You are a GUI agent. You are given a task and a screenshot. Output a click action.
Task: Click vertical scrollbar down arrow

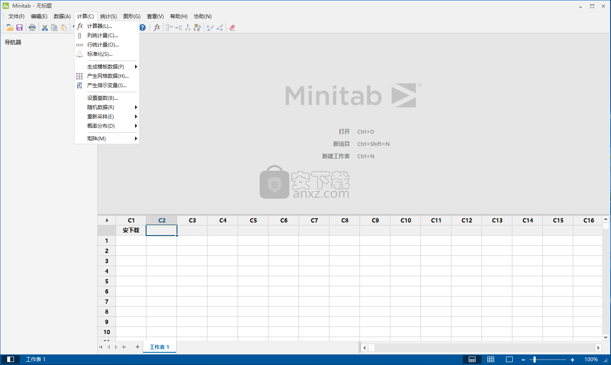click(x=606, y=338)
